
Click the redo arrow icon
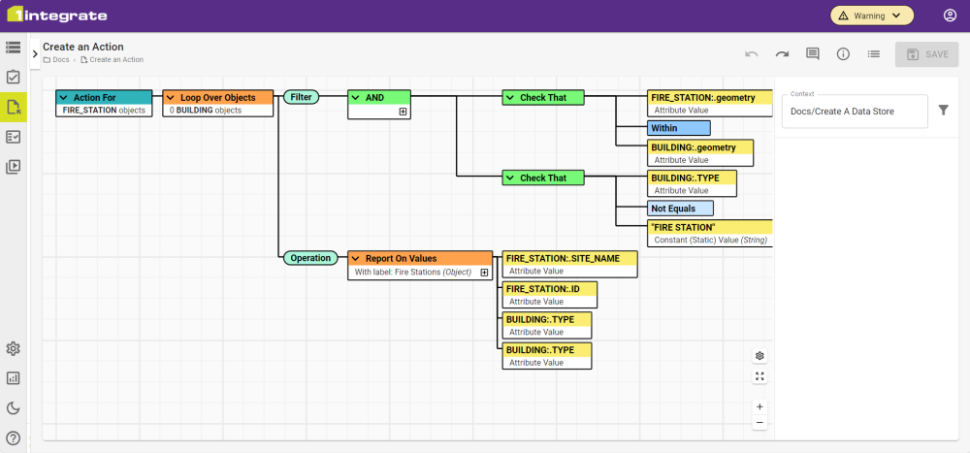782,54
